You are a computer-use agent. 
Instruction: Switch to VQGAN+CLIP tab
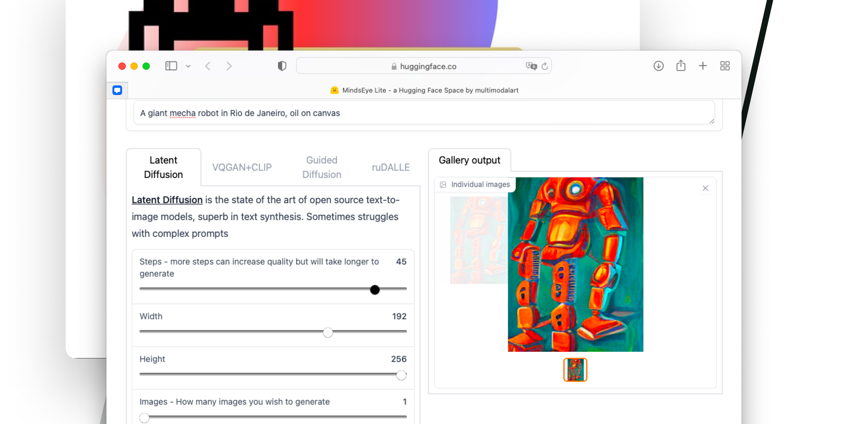(x=241, y=167)
